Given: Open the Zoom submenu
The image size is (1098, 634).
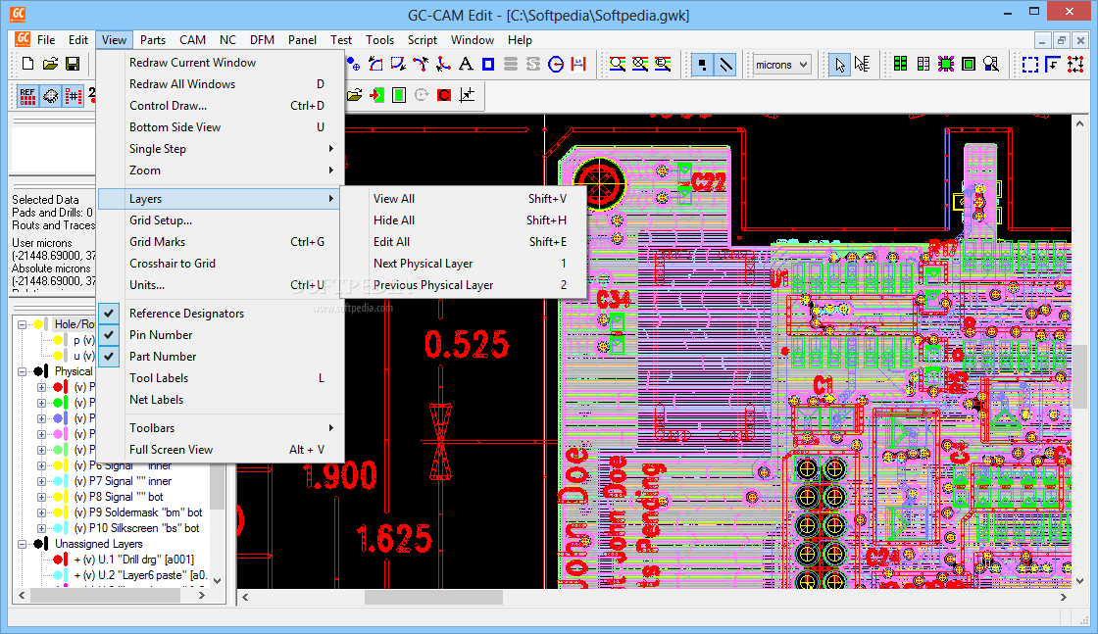Looking at the screenshot, I should 221,171.
